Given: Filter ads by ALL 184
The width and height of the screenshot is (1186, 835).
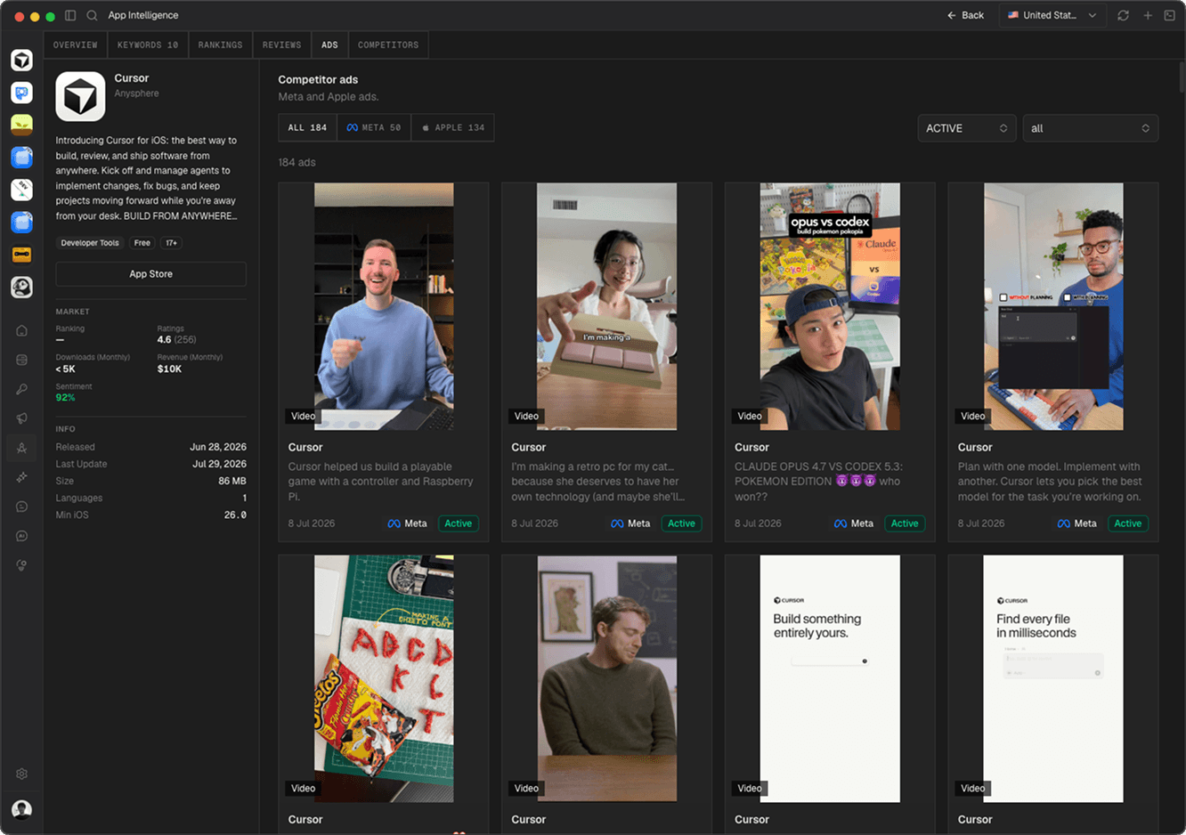Looking at the screenshot, I should (307, 127).
